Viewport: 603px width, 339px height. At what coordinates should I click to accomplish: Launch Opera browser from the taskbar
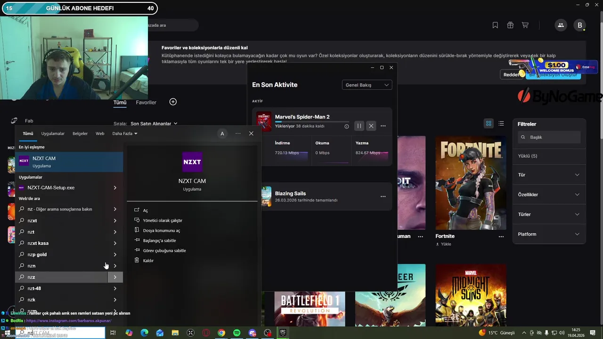(x=206, y=333)
